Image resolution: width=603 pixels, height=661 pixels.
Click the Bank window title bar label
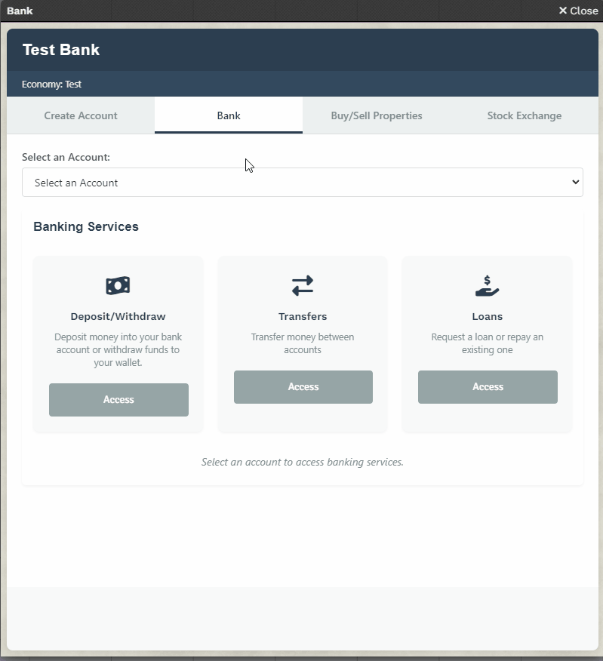pos(20,11)
